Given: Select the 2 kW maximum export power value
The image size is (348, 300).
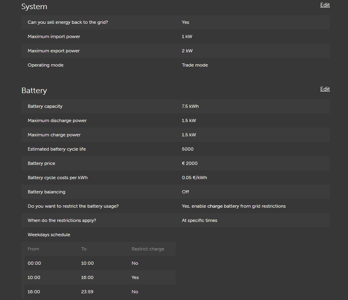Looking at the screenshot, I should [x=187, y=51].
